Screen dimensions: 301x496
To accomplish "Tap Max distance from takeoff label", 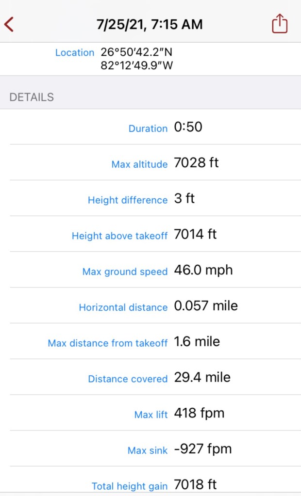I will (107, 343).
